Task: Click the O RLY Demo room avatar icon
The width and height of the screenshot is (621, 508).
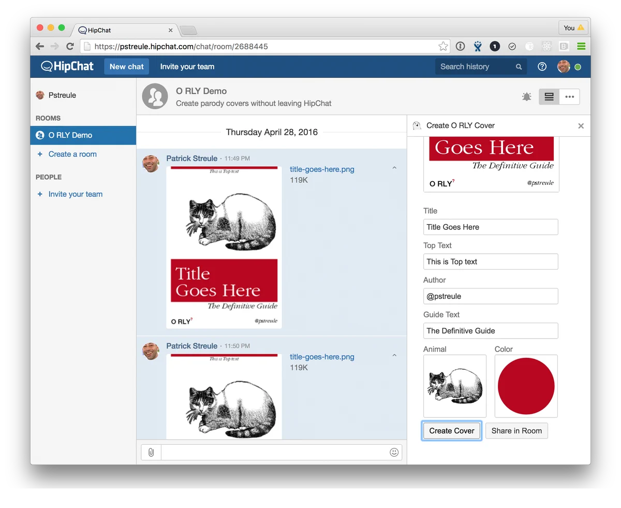Action: pyautogui.click(x=155, y=96)
